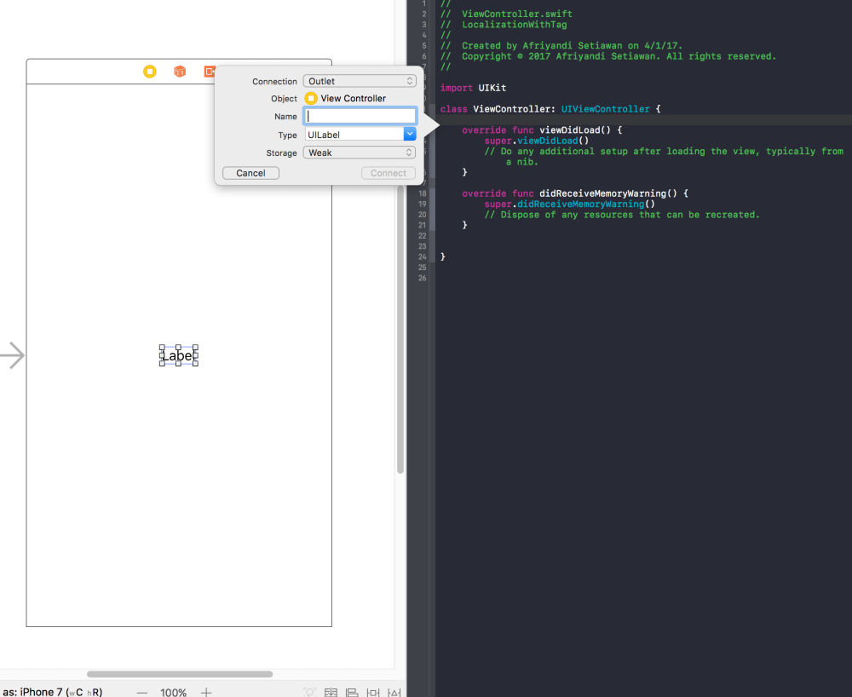Click the 'View Controller' object label
The height and width of the screenshot is (697, 852).
coord(353,98)
